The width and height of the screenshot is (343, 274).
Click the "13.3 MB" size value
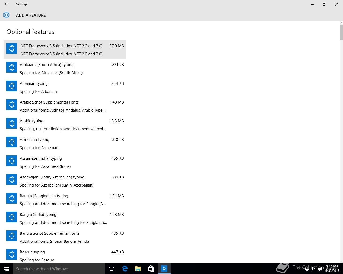click(117, 121)
